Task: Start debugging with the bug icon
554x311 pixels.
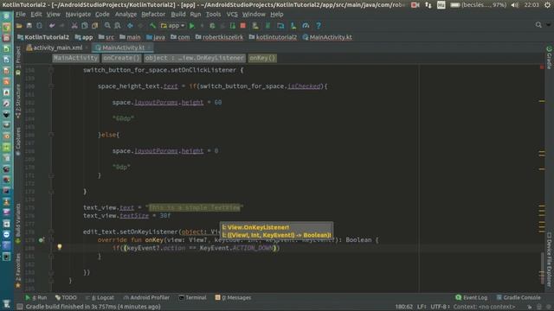Action: click(x=212, y=26)
